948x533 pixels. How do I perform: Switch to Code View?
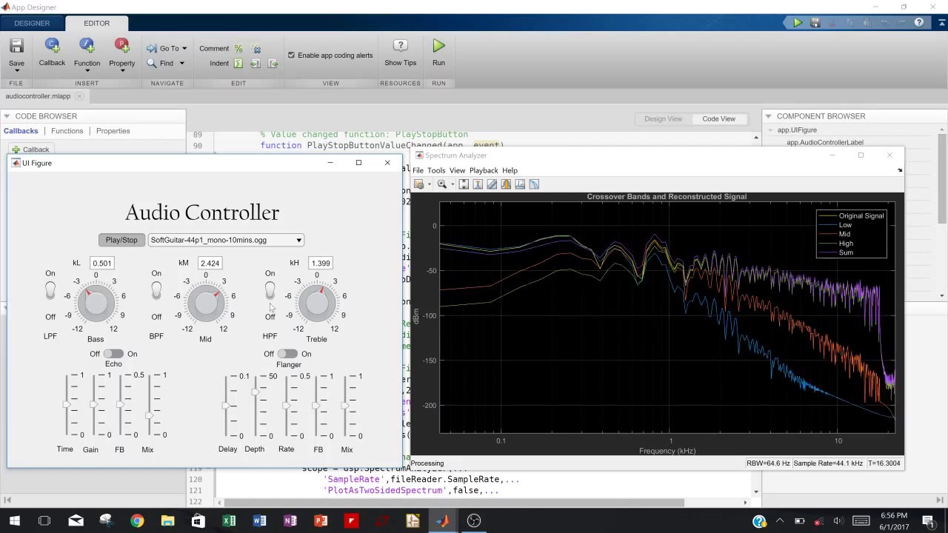718,118
